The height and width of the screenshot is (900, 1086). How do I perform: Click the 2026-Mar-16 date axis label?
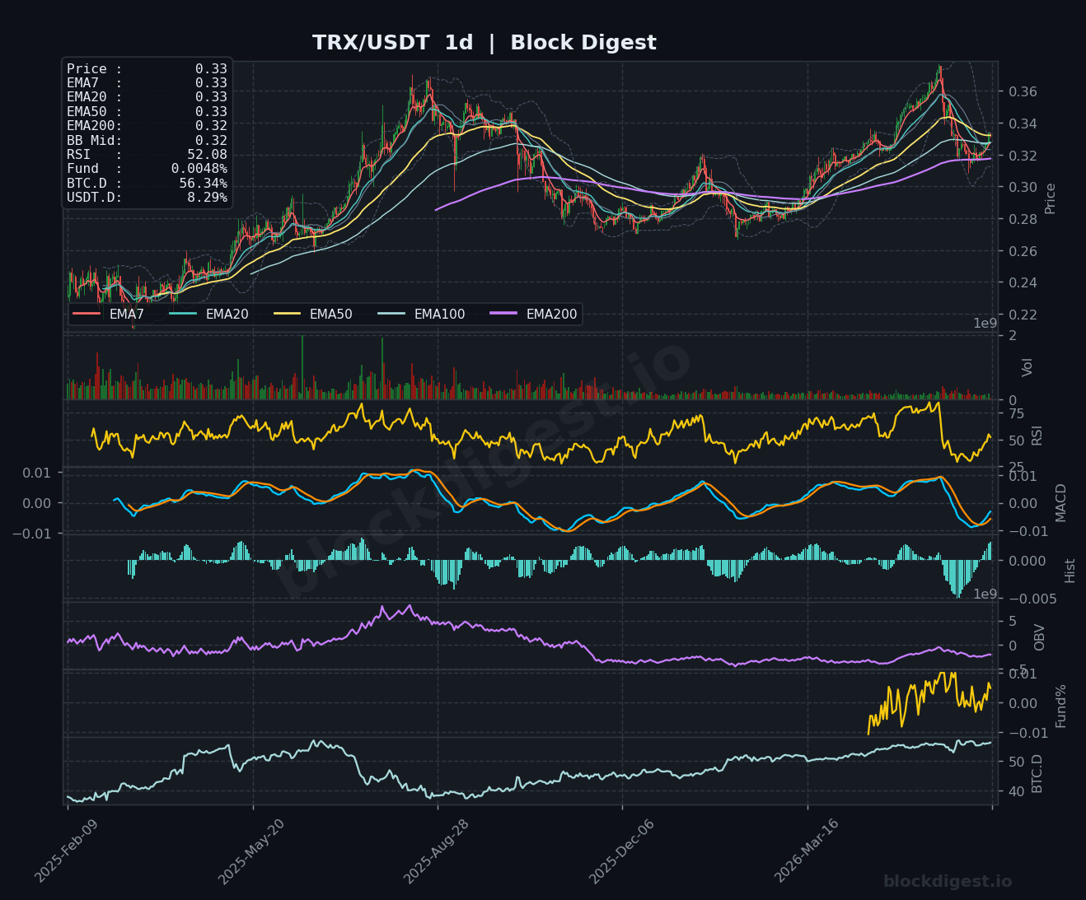click(807, 851)
